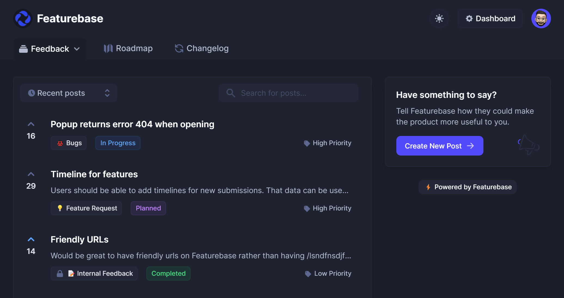Image resolution: width=564 pixels, height=298 pixels.
Task: Click the Featurebase brand name text
Action: [x=70, y=18]
